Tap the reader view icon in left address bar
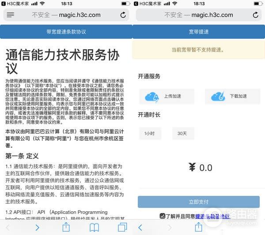This screenshot has height=235, width=265. [x=11, y=15]
